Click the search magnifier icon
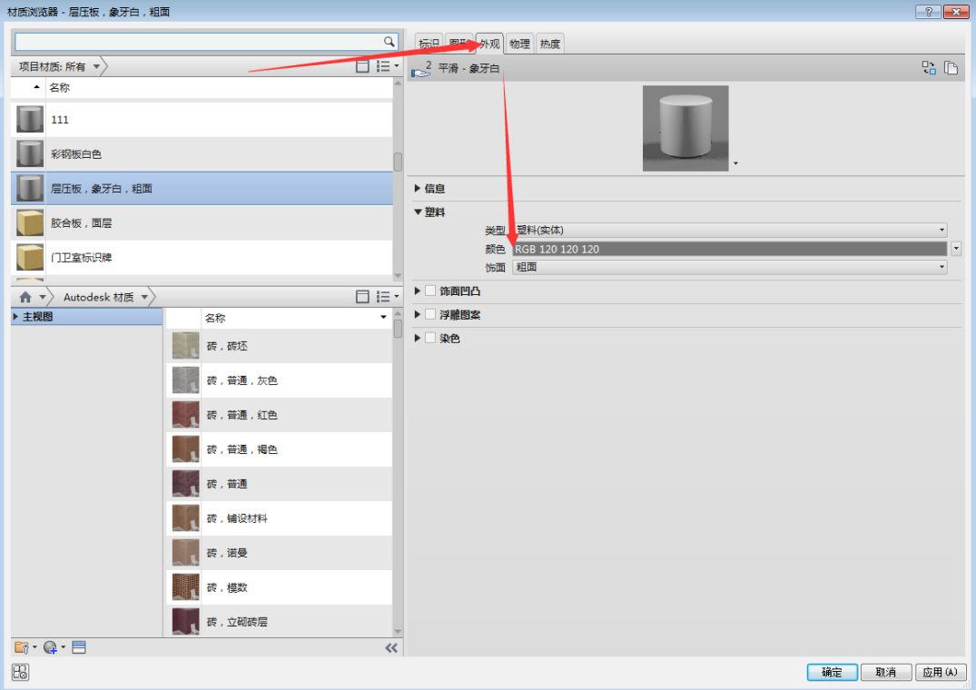976x690 pixels. point(389,42)
